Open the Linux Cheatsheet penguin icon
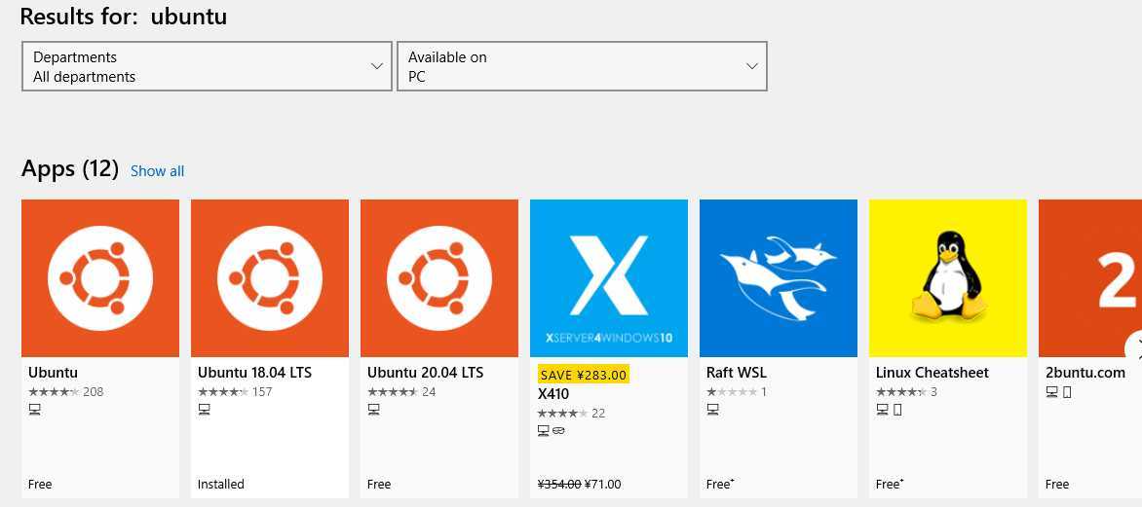 947,278
